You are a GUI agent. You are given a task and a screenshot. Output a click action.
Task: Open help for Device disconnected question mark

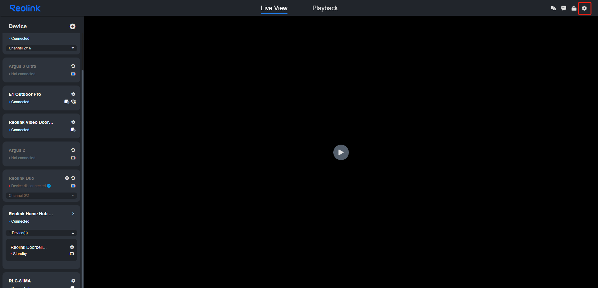pyautogui.click(x=49, y=186)
